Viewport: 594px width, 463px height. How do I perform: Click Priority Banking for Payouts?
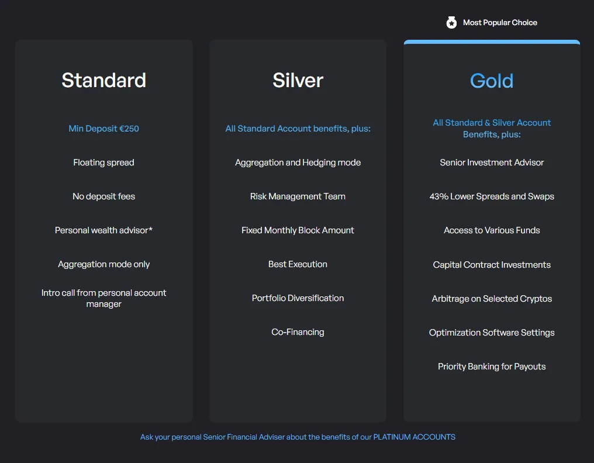click(x=492, y=367)
